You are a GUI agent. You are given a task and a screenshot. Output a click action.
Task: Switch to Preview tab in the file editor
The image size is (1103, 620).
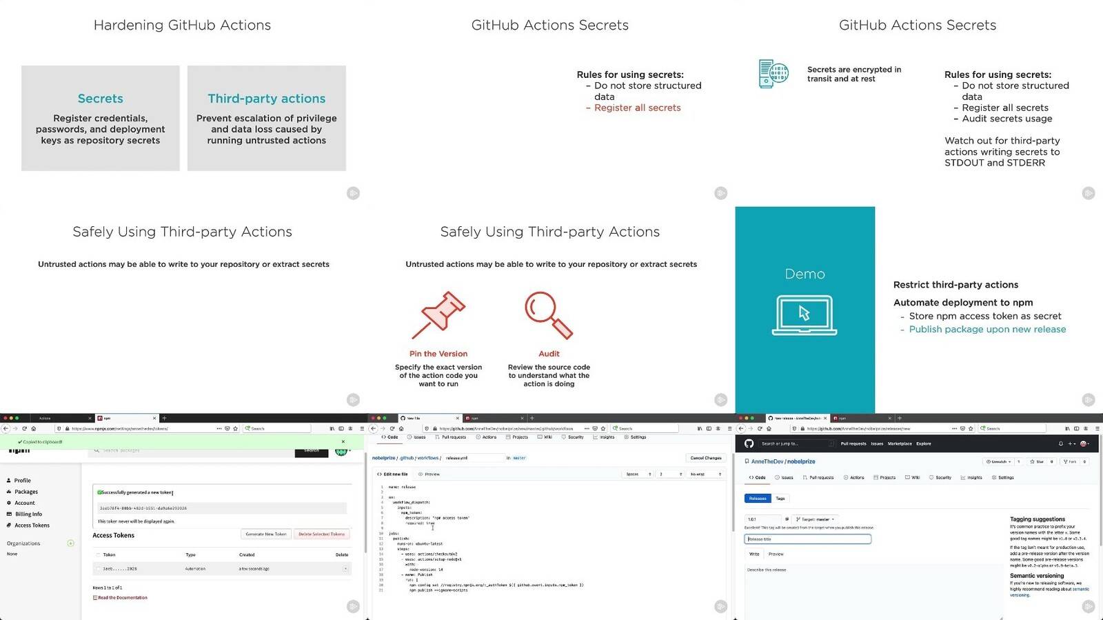coord(429,474)
